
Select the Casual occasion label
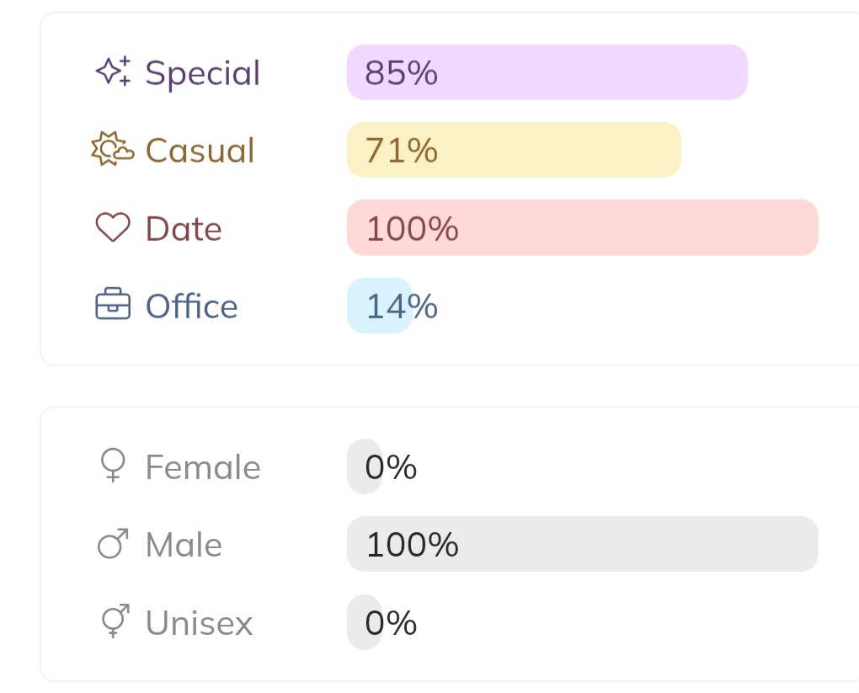point(200,151)
